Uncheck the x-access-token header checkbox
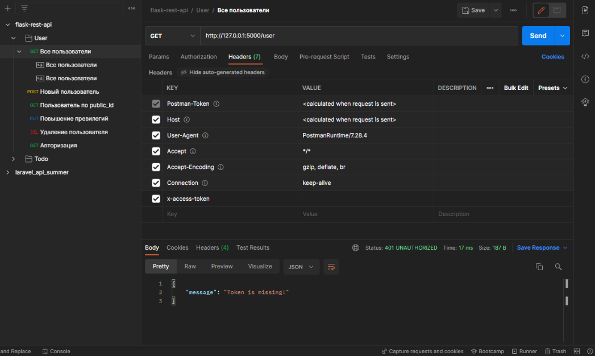 (156, 198)
